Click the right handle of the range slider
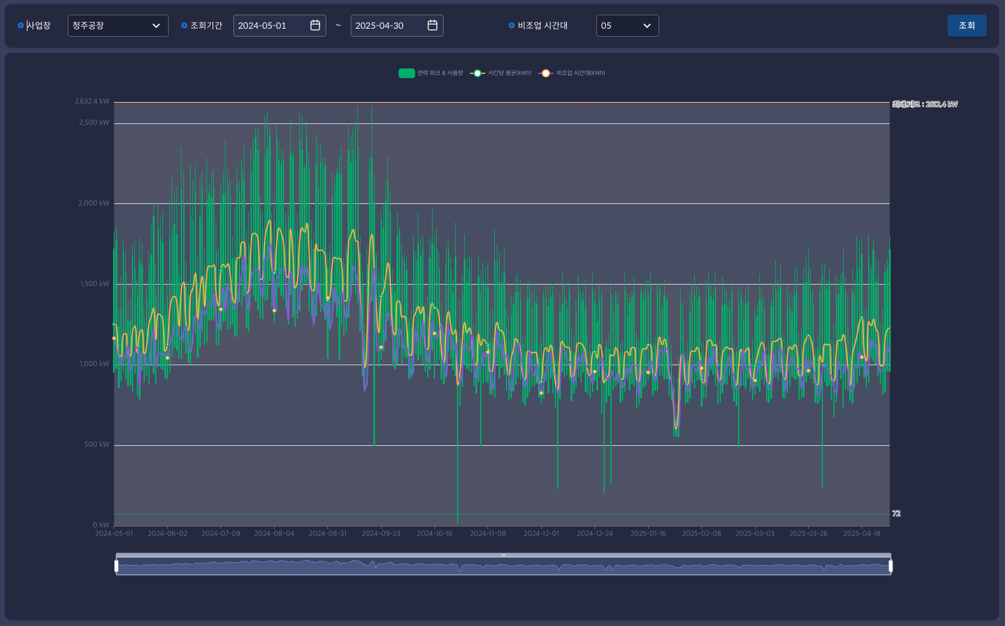Viewport: 1005px width, 626px height. click(x=890, y=566)
